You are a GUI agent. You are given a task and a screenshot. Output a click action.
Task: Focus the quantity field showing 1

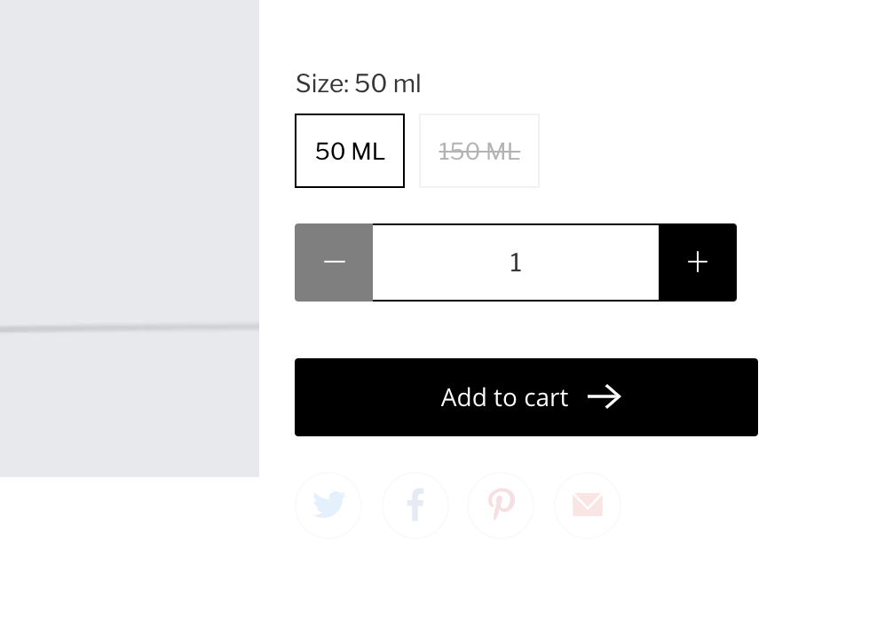point(516,262)
